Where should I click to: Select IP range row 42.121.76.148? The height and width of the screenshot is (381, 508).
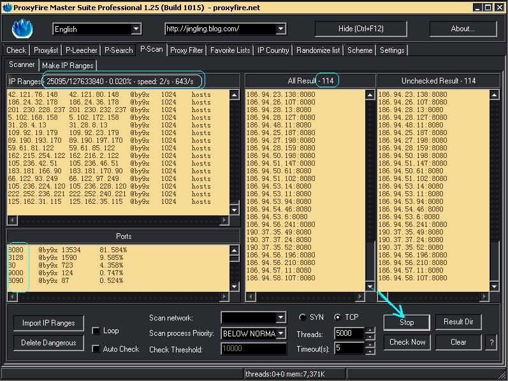click(118, 94)
